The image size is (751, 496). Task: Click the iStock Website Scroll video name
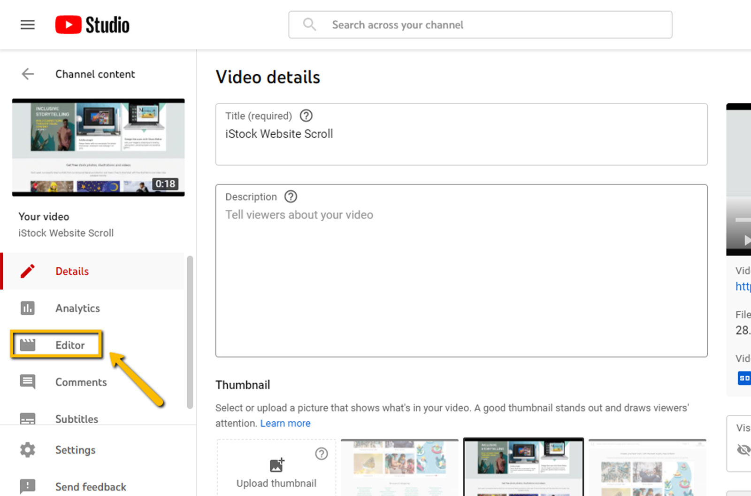tap(66, 233)
